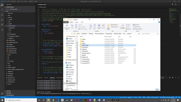This screenshot has height=102, width=181.
Task: Click the Name column header in file list
Action: [x=81, y=37]
